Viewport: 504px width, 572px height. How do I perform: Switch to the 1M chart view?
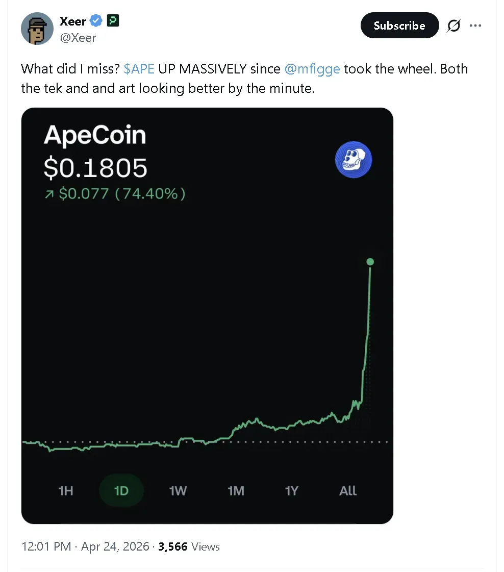(236, 490)
